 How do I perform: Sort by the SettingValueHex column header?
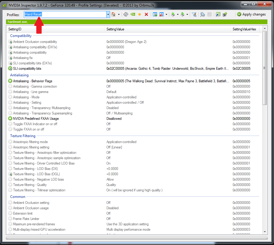pyautogui.click(x=245, y=29)
